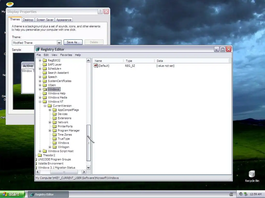The image size is (265, 198).
Task: Click the Extensions folder icon
Action: [x=54, y=118]
